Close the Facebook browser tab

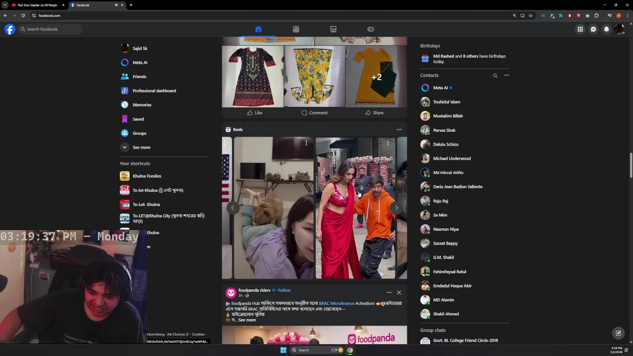click(122, 5)
